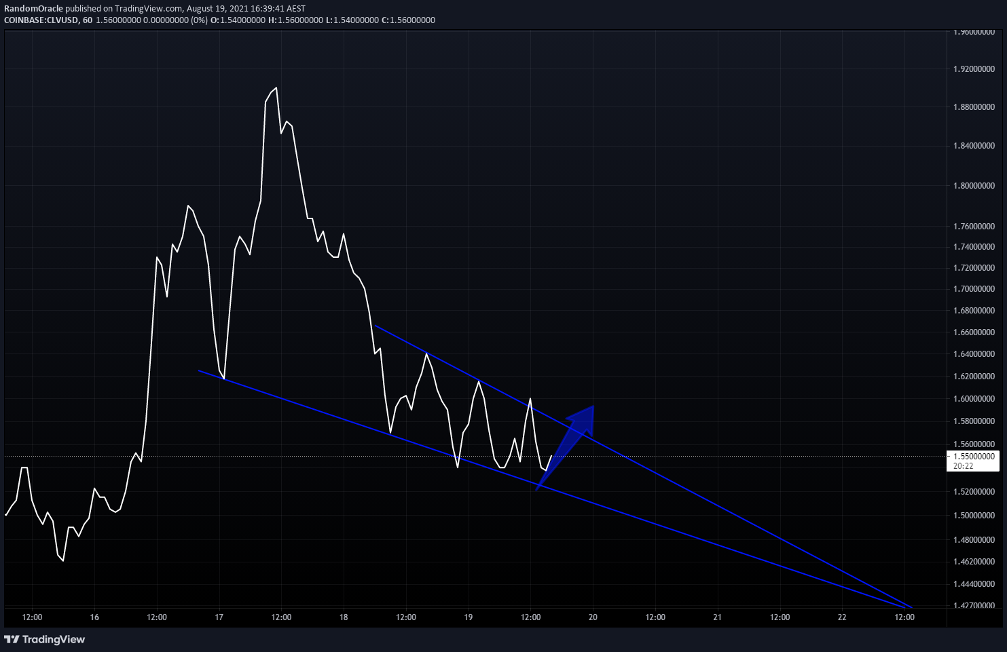This screenshot has width=1007, height=652.
Task: Click the date label 21 on time axis
Action: point(718,617)
